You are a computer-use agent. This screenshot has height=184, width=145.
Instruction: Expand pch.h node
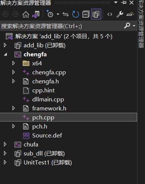[x=13, y=127]
